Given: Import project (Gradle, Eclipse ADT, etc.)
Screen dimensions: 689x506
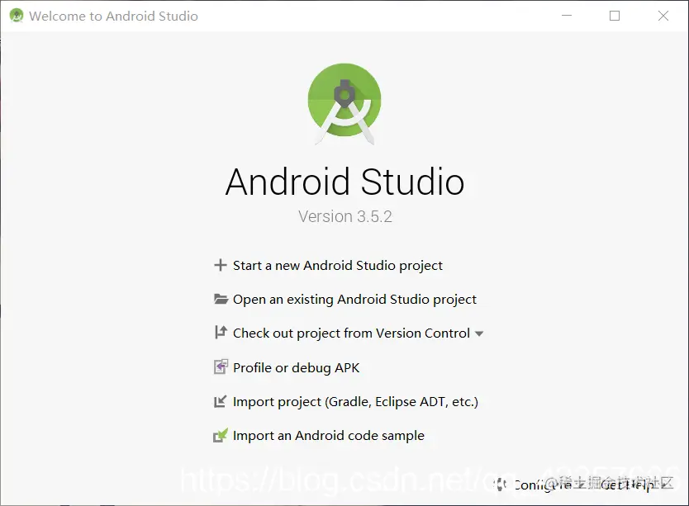Looking at the screenshot, I should click(355, 402).
